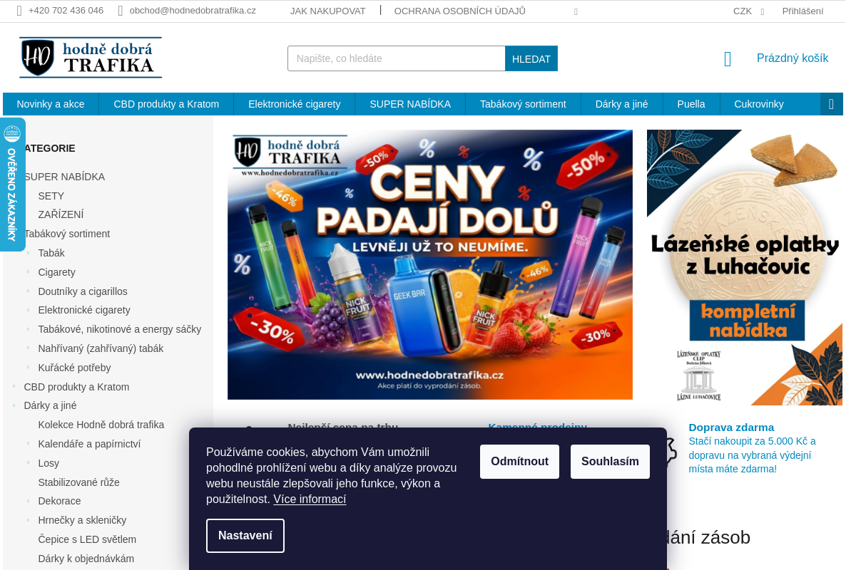Expand the Cigarety subcategory
856x570 pixels.
click(29, 272)
